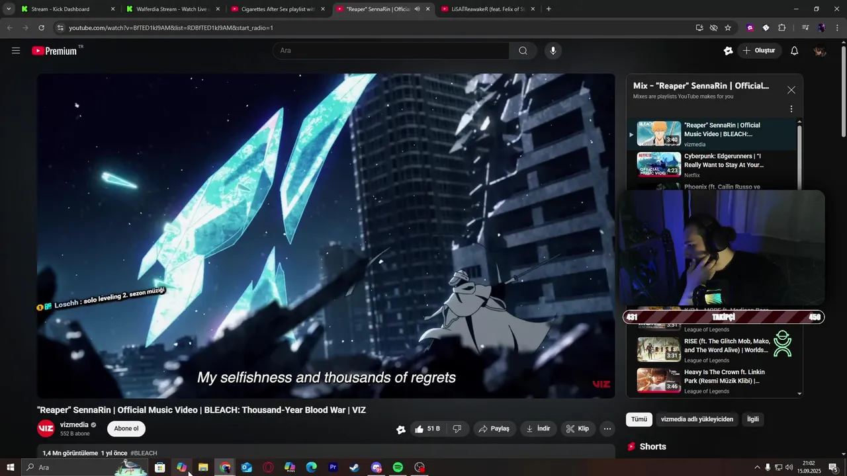
Task: Open Steam from the taskbar
Action: click(355, 467)
